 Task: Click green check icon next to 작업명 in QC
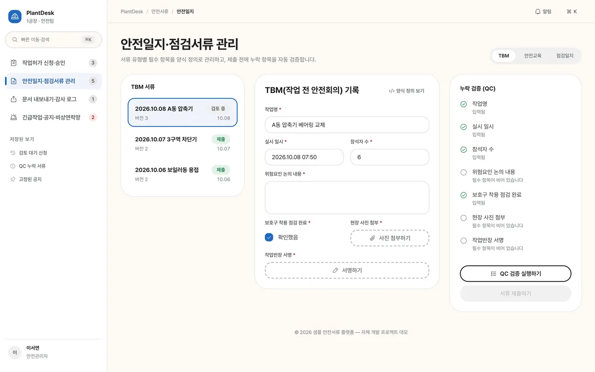click(464, 104)
